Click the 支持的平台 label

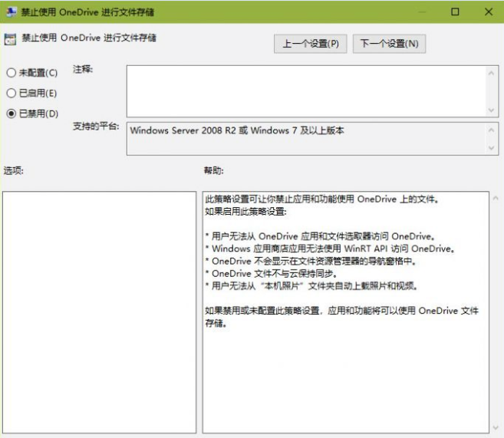click(96, 127)
